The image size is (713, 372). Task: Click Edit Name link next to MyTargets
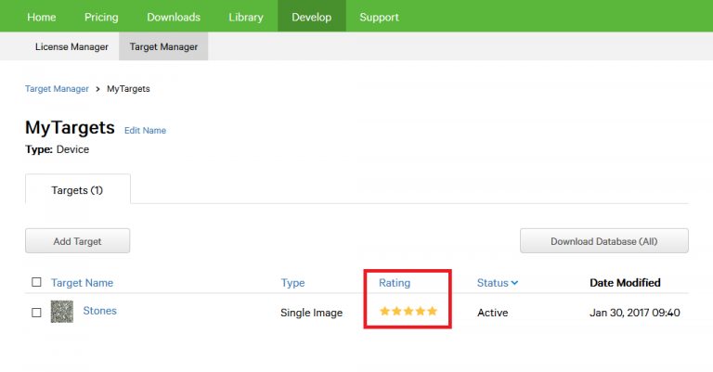145,131
